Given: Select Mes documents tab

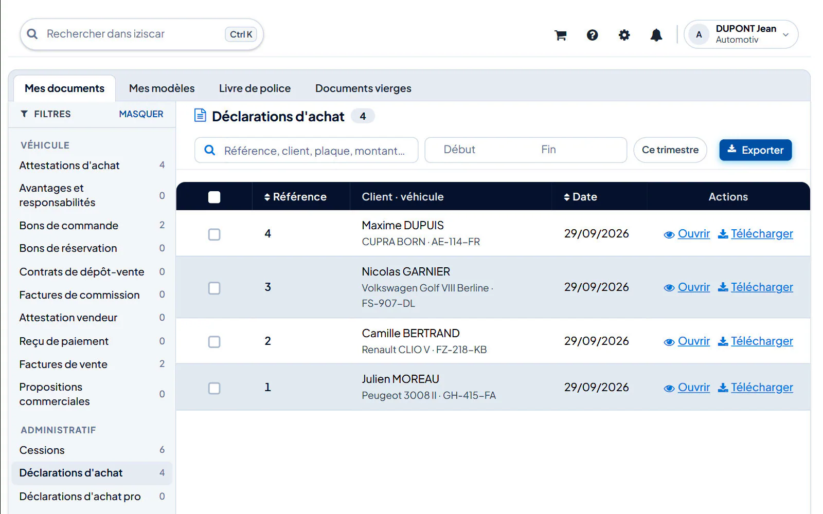Looking at the screenshot, I should click(64, 88).
